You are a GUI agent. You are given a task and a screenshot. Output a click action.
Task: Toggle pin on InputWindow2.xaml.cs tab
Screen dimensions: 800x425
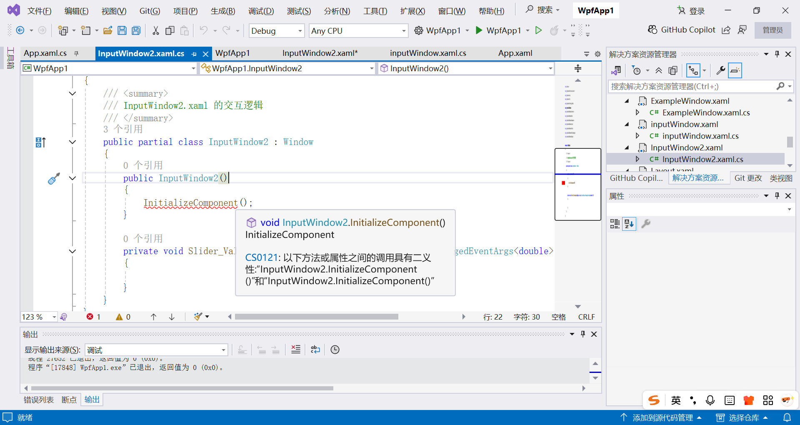click(194, 54)
